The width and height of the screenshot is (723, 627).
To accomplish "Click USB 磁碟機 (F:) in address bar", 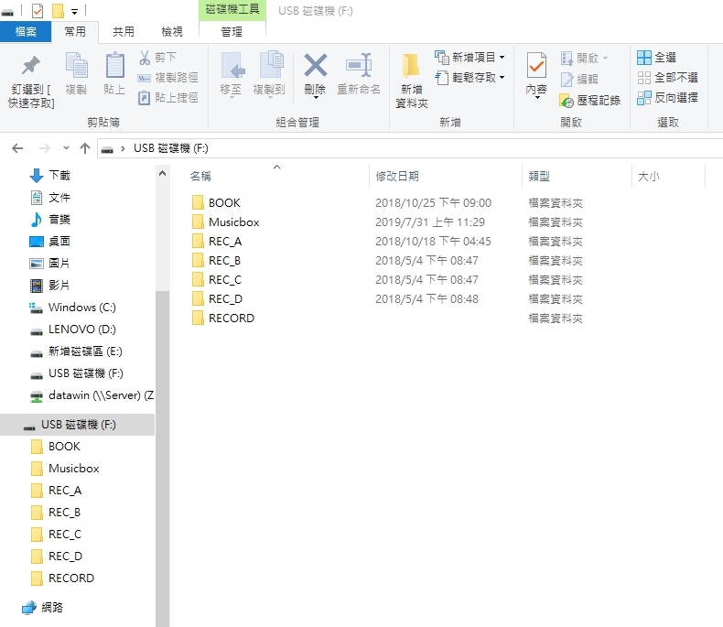I will click(x=171, y=148).
